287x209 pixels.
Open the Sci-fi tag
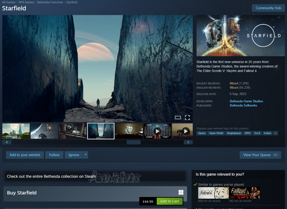coord(257,133)
